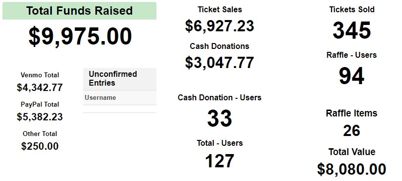Click the Other Total $250.00 value

click(40, 146)
